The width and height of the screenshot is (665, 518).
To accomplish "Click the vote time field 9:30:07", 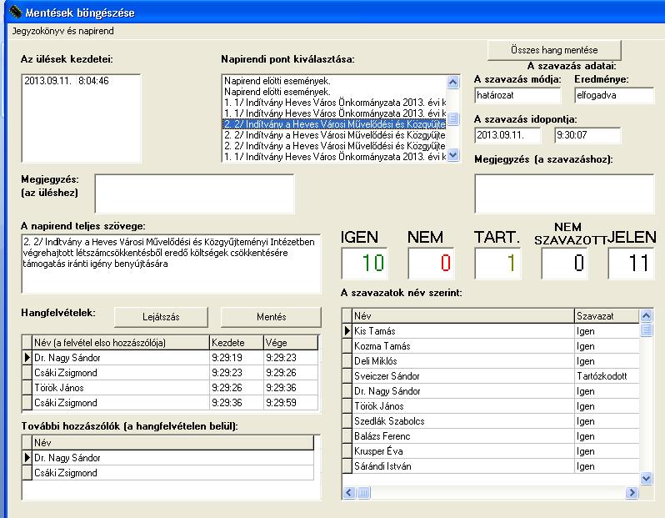I will point(587,135).
